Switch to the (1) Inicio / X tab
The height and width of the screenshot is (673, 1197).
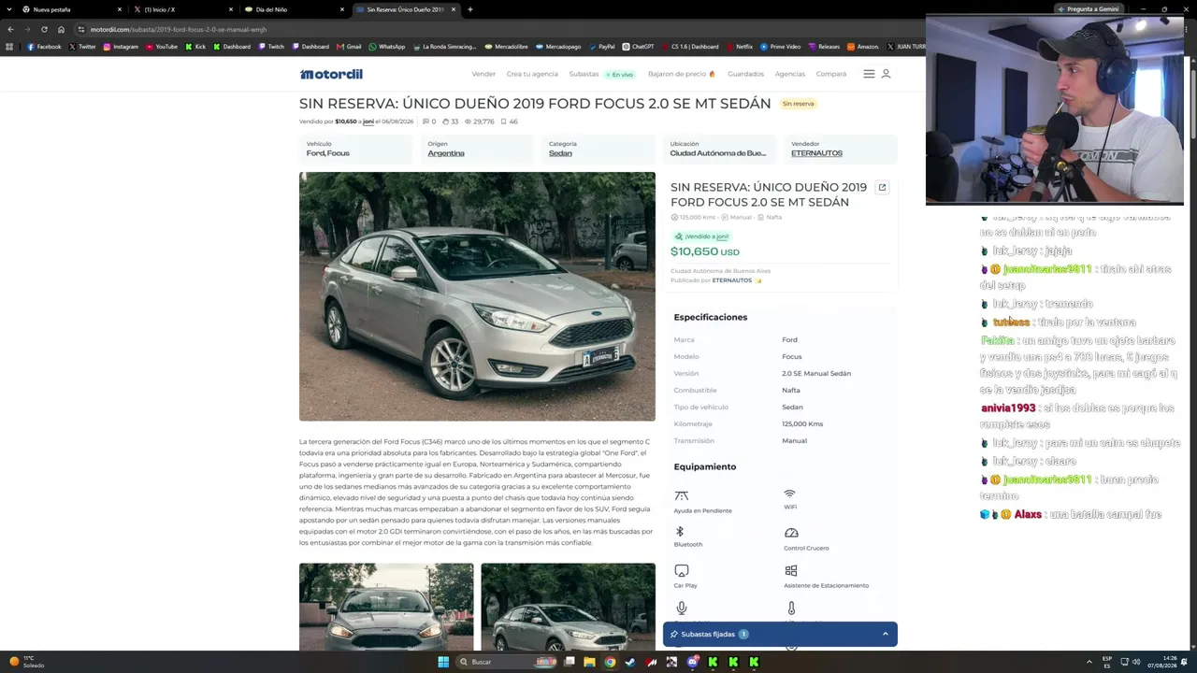pos(182,9)
